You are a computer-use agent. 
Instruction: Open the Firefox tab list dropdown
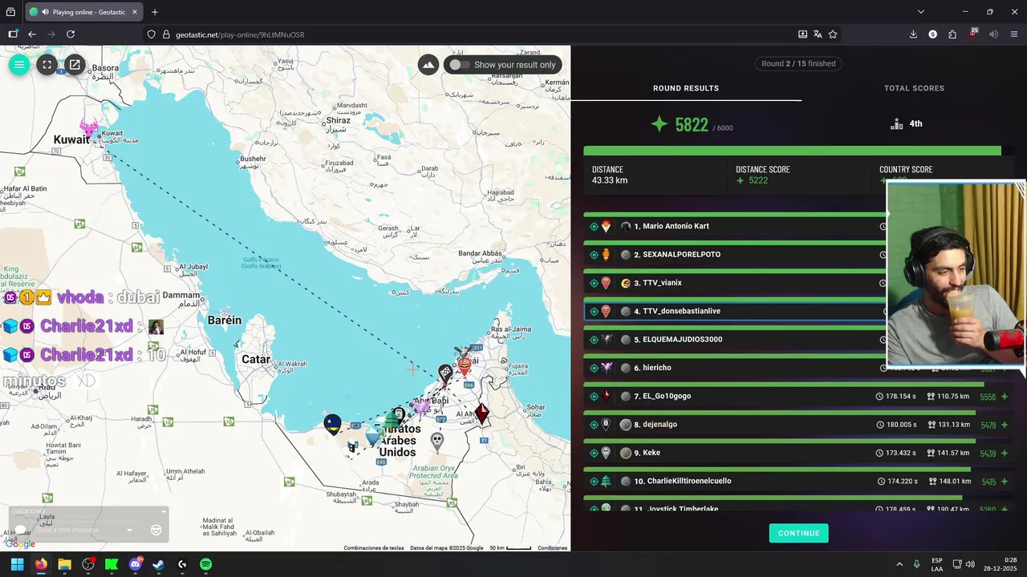point(920,12)
